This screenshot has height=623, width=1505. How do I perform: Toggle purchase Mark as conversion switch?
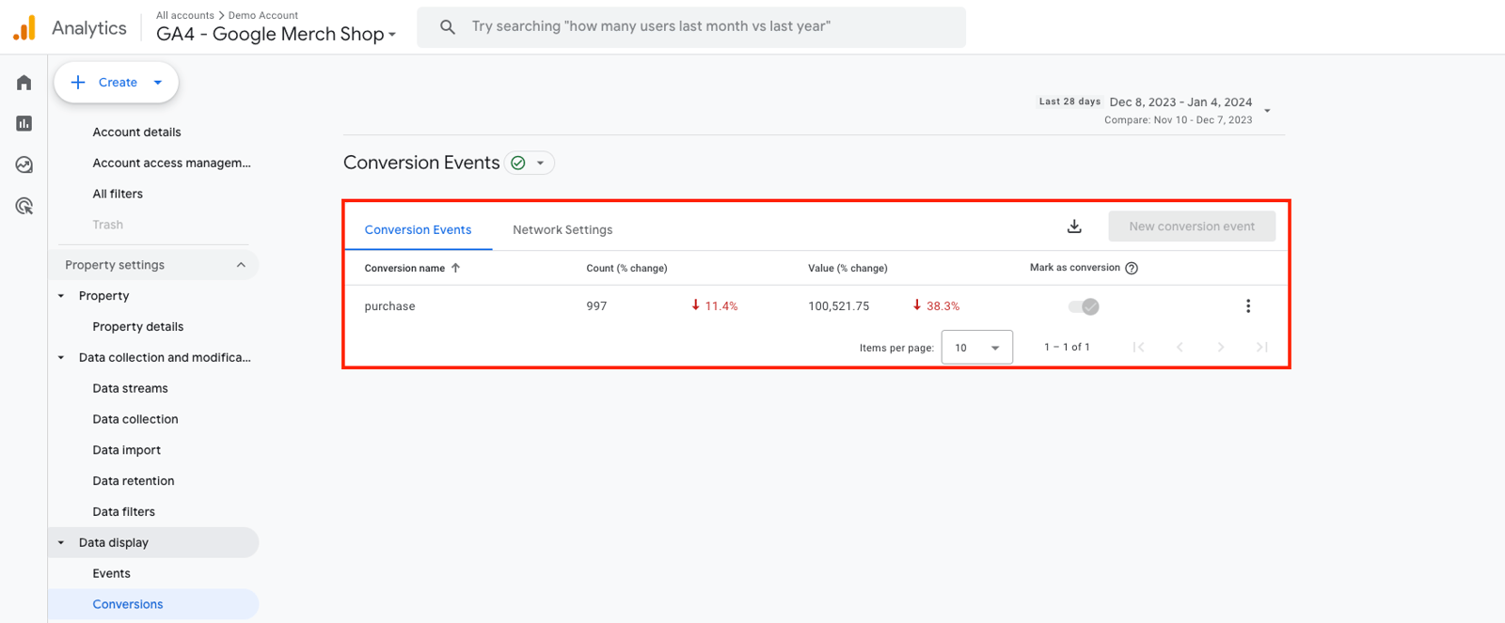(1084, 306)
